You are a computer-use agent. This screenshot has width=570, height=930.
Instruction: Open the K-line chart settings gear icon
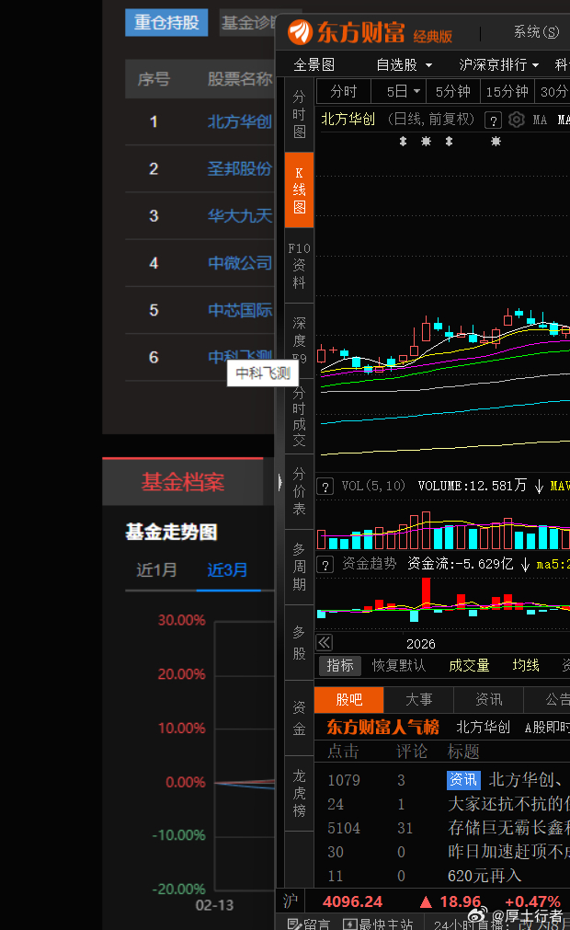coord(517,120)
